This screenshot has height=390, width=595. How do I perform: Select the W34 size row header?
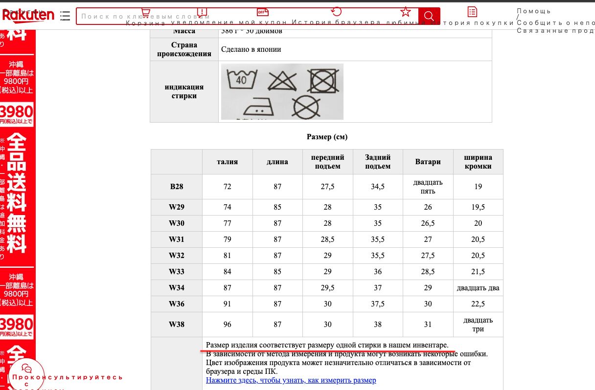(177, 288)
